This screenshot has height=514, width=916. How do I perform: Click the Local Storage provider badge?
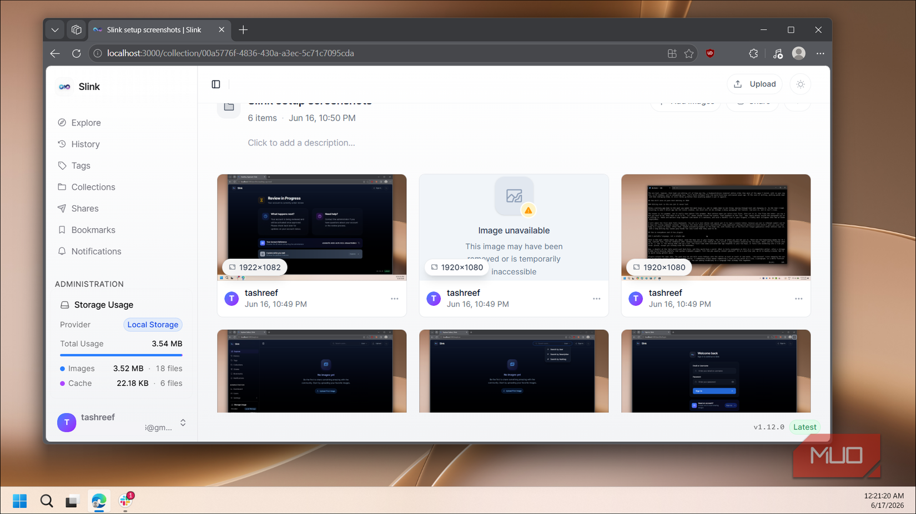tap(153, 325)
